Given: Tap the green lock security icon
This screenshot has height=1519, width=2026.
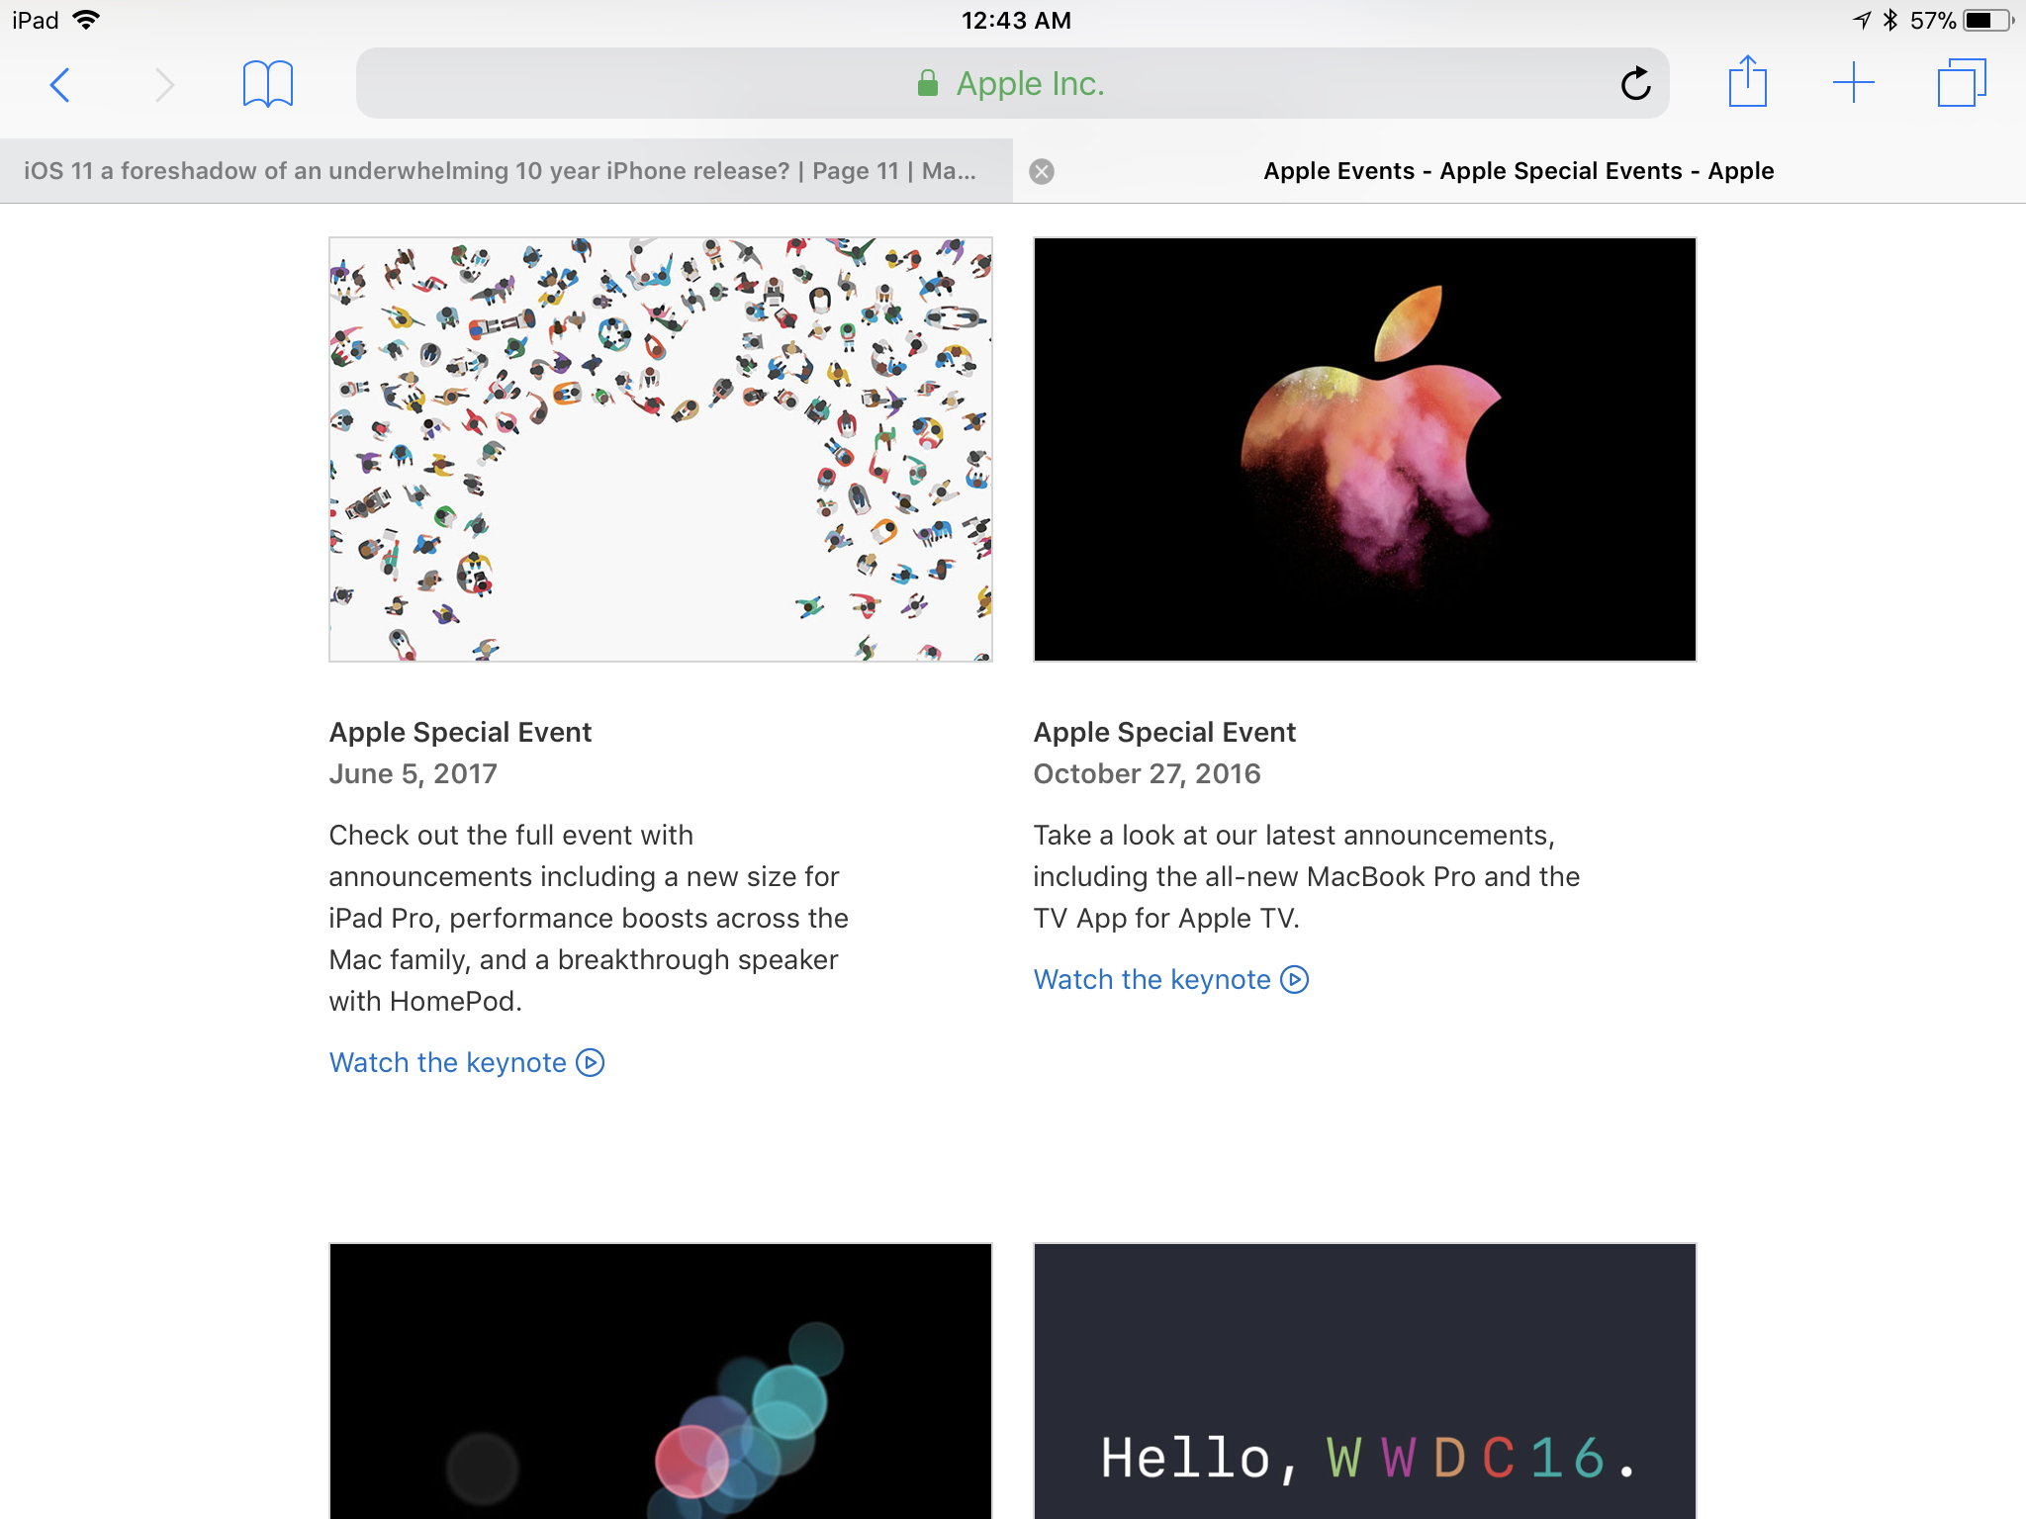Looking at the screenshot, I should [927, 84].
